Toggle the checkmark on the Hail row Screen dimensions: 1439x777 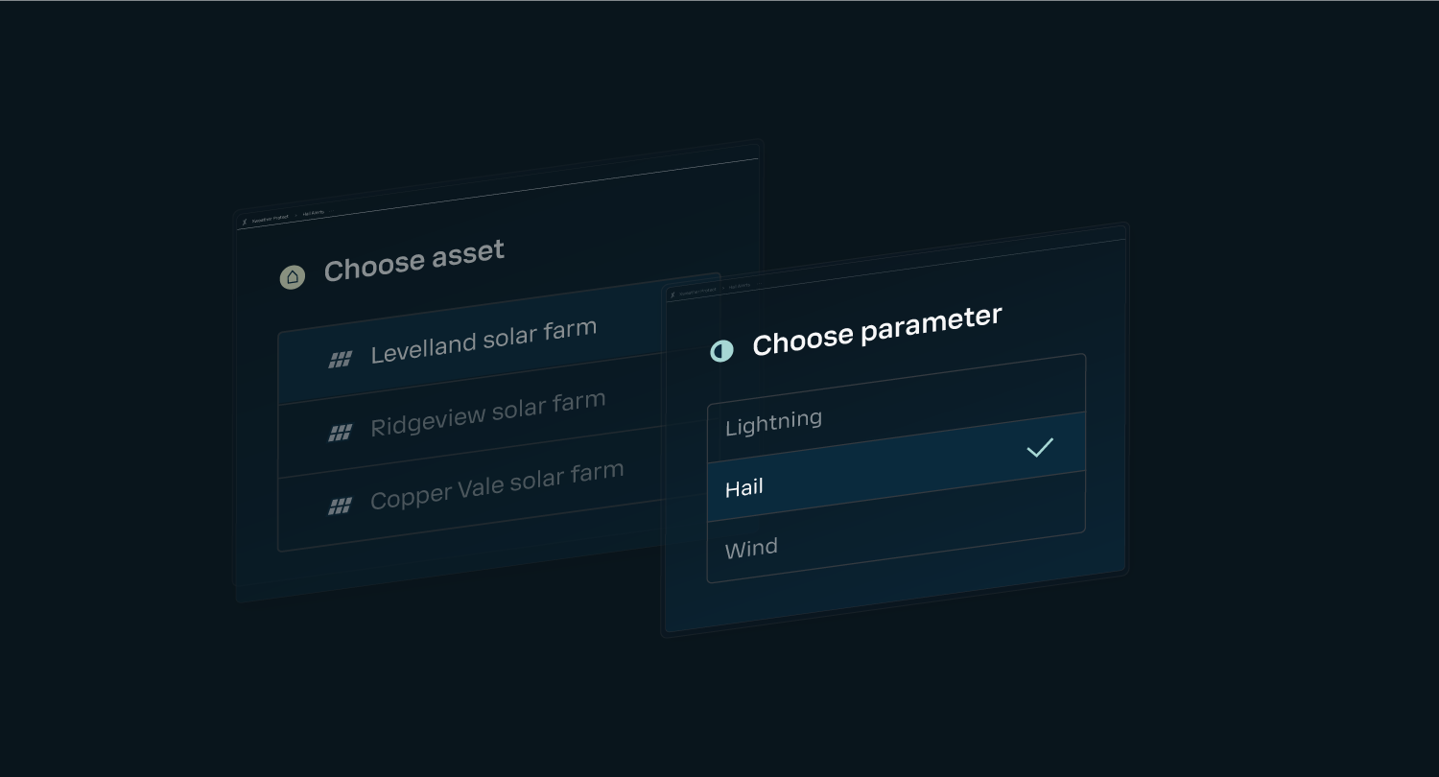click(x=1040, y=447)
